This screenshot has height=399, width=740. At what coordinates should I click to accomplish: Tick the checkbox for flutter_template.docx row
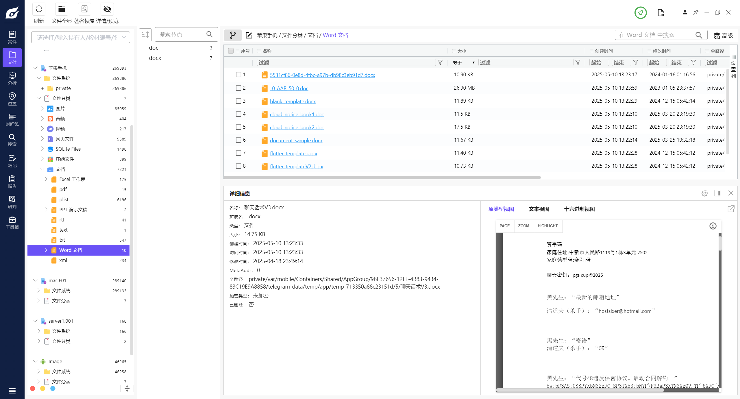click(x=238, y=153)
